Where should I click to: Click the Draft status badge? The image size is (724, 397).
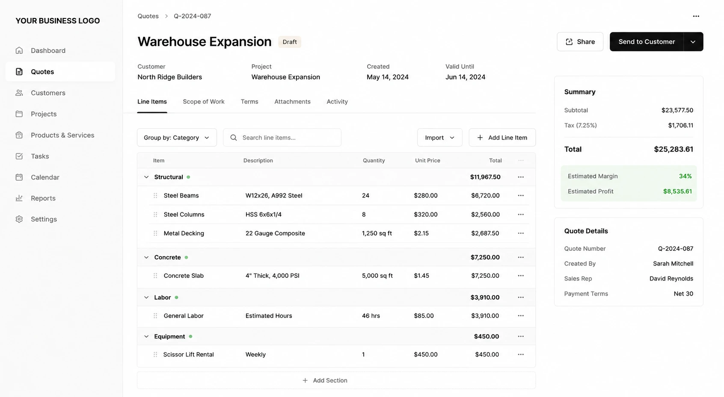[x=290, y=42]
